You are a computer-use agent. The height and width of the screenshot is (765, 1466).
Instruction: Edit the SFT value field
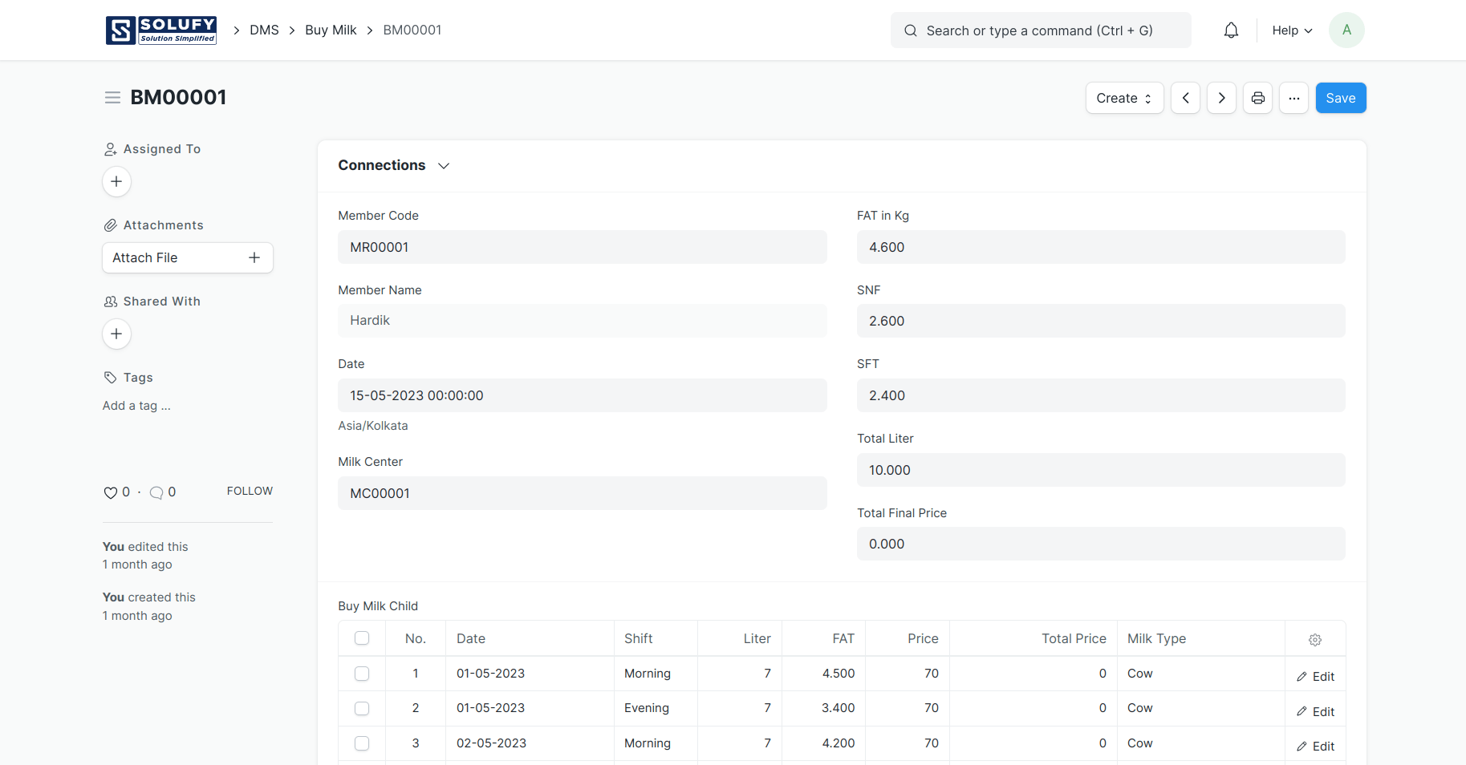pos(1101,395)
